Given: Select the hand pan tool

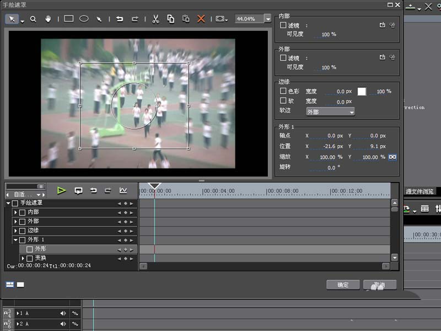Looking at the screenshot, I should tap(48, 19).
